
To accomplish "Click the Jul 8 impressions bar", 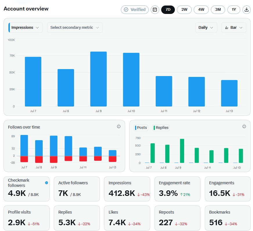I will (66, 88).
